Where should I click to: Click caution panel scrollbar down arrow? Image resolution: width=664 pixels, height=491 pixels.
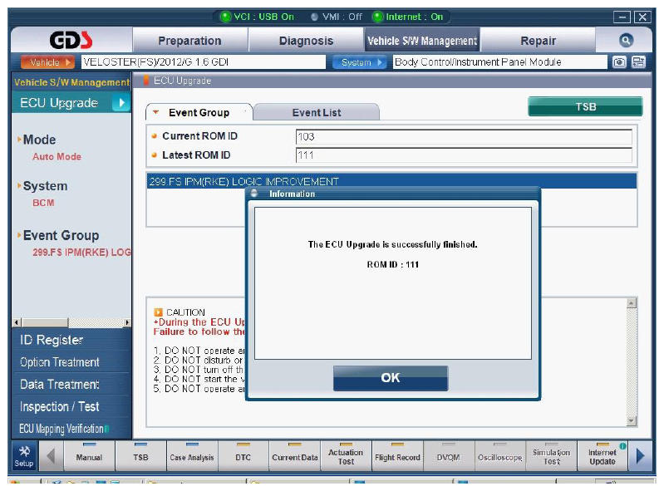pyautogui.click(x=631, y=420)
